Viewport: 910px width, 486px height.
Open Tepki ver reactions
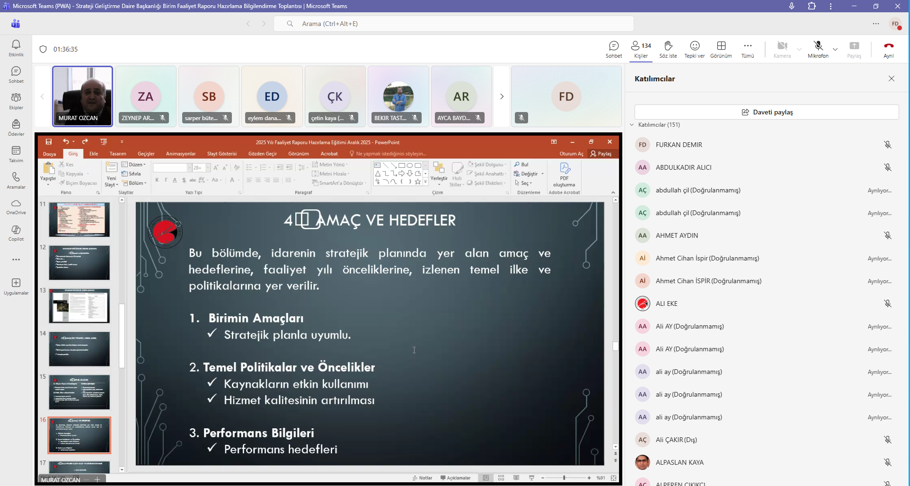pyautogui.click(x=695, y=49)
